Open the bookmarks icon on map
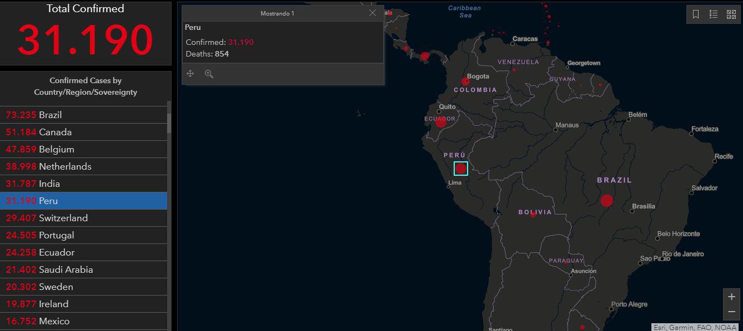This screenshot has height=331, width=743. click(x=696, y=15)
